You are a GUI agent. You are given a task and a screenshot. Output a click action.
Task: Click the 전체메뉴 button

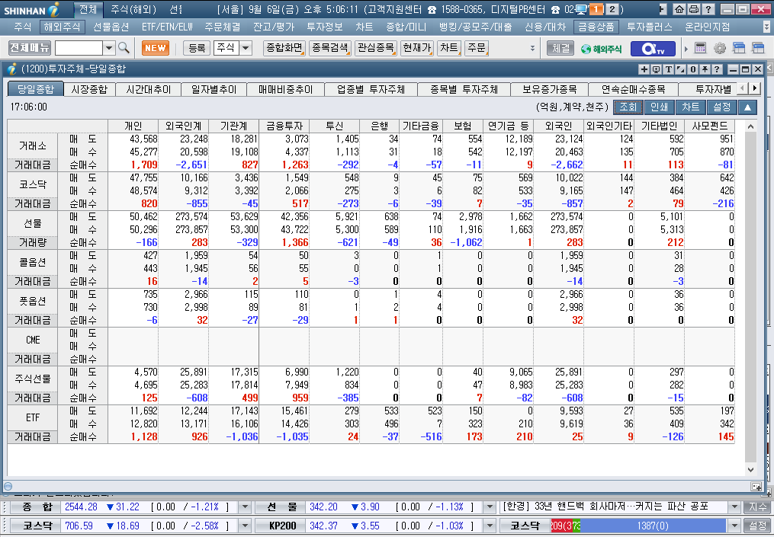[x=30, y=48]
